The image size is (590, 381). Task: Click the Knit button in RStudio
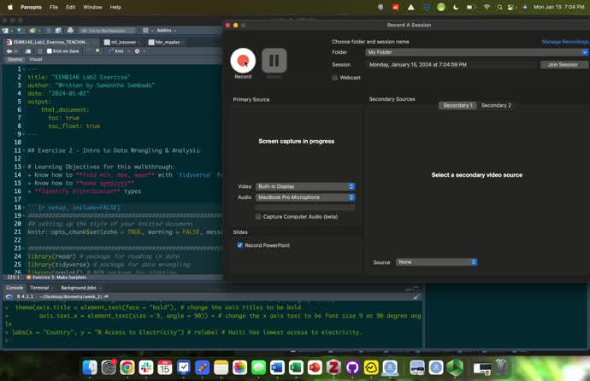[118, 51]
